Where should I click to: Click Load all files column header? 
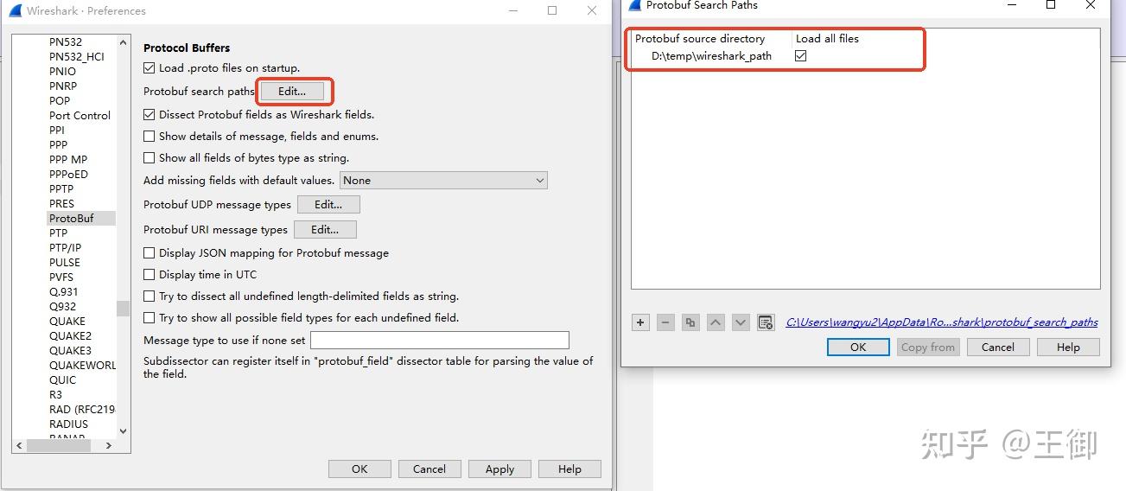[827, 39]
